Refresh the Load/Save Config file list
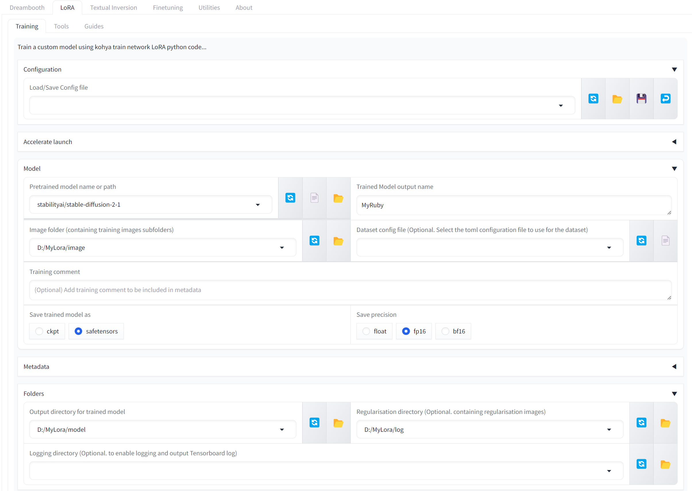This screenshot has height=491, width=692. (x=593, y=99)
